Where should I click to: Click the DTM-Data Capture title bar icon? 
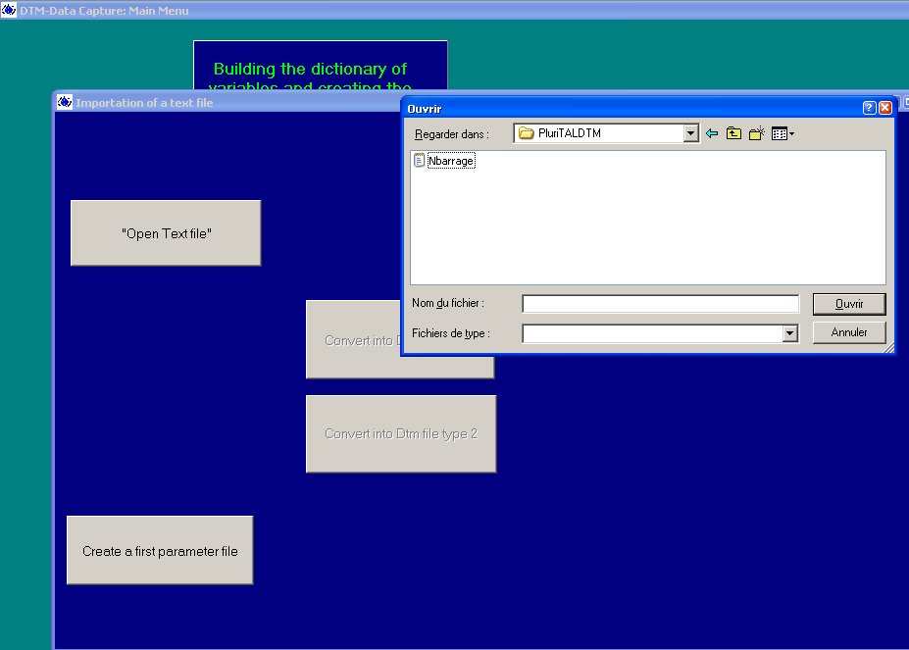click(x=8, y=10)
